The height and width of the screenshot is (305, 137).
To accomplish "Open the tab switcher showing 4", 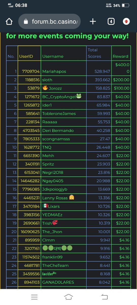I will tap(111, 22).
